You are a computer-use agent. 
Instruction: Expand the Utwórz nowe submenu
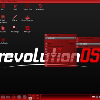[x=60, y=35]
